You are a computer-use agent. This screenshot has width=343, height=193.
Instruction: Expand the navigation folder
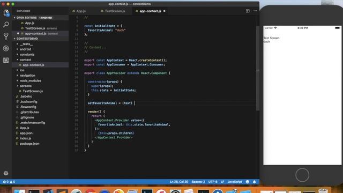27,76
